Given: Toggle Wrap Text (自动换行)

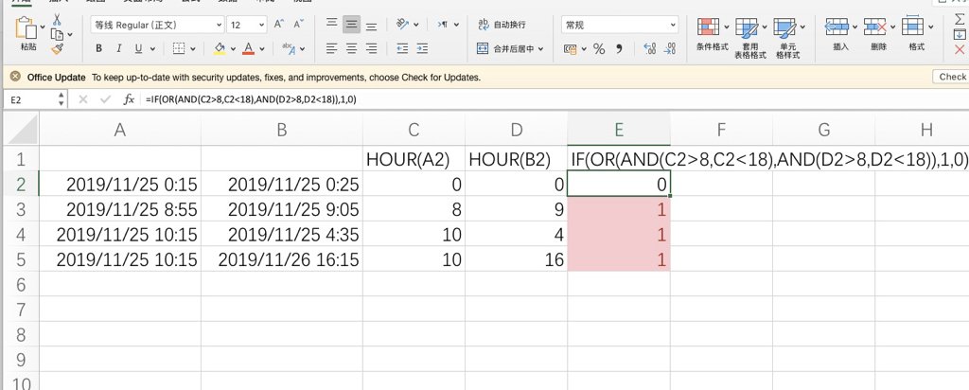Looking at the screenshot, I should 502,25.
